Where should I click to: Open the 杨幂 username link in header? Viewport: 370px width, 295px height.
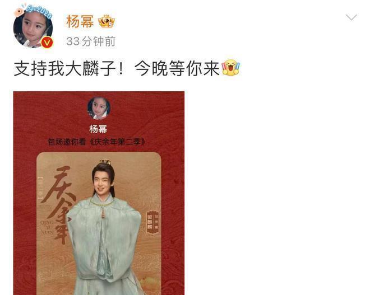point(80,21)
